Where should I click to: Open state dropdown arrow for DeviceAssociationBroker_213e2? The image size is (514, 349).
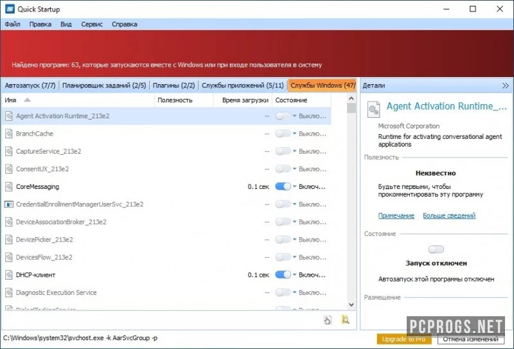pos(294,222)
